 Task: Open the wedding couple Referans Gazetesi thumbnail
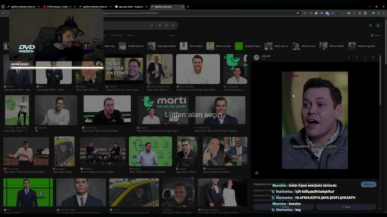click(x=223, y=192)
